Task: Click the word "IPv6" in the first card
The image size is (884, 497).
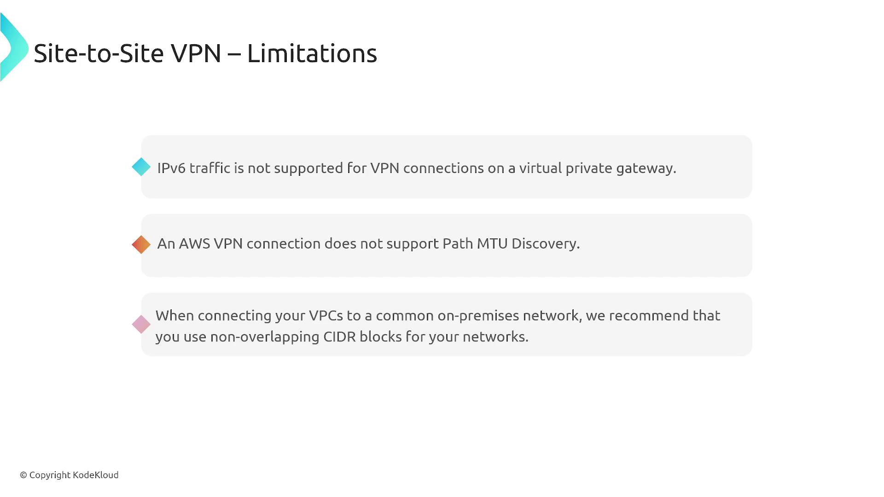Action: pyautogui.click(x=171, y=168)
